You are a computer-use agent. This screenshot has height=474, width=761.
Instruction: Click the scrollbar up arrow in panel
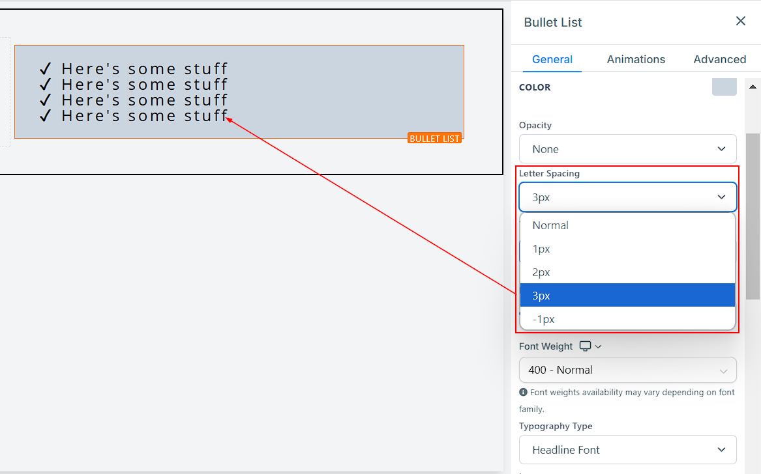[x=753, y=87]
